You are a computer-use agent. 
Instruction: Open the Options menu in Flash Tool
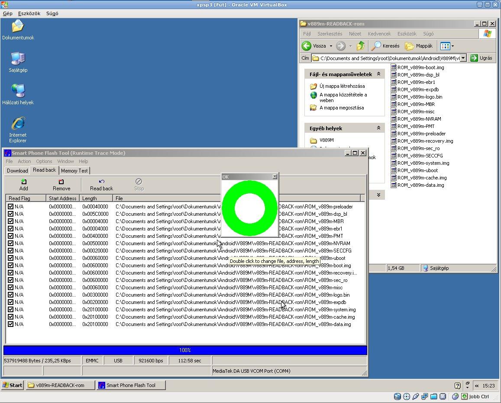tap(44, 161)
